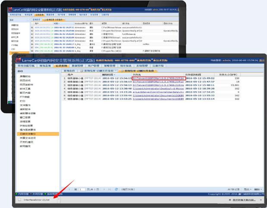Select 窗口变更 in the front sidebar

point(25,118)
